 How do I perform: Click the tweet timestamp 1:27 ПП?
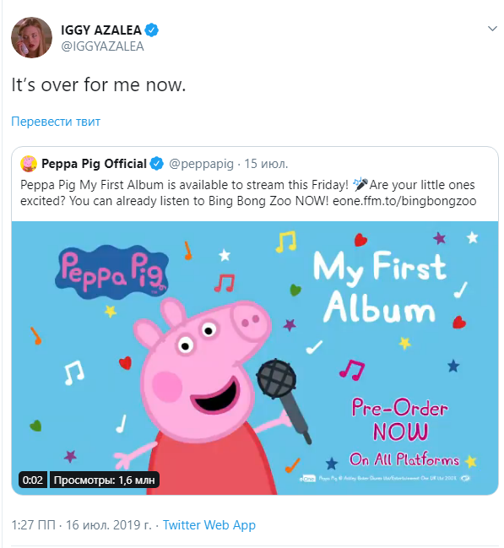(x=33, y=525)
